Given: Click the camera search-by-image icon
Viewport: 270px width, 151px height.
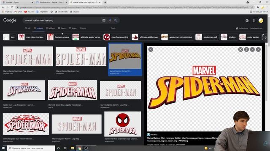Looking at the screenshot, I should pyautogui.click(x=104, y=21).
